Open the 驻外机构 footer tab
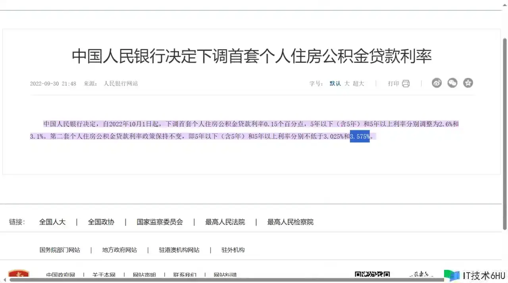The image size is (508, 283). click(233, 250)
